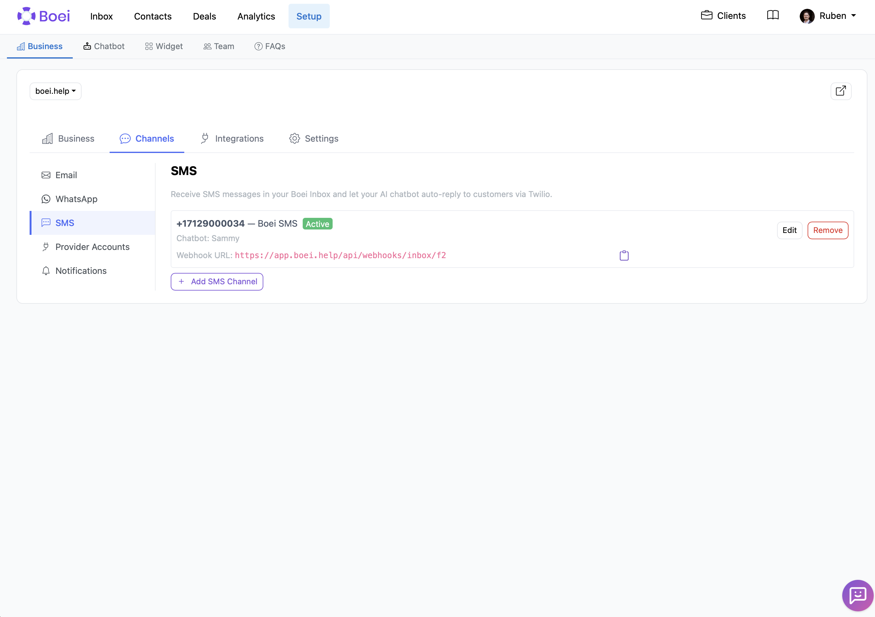Viewport: 875px width, 617px height.
Task: Click the people icon on Team subtab
Action: 207,47
